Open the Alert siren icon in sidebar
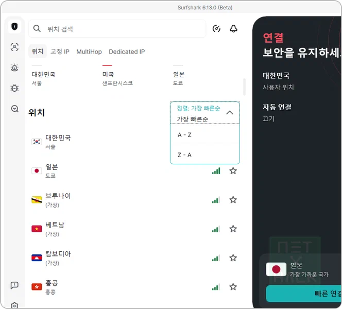Screen dimensions: 342x309 tap(14, 67)
